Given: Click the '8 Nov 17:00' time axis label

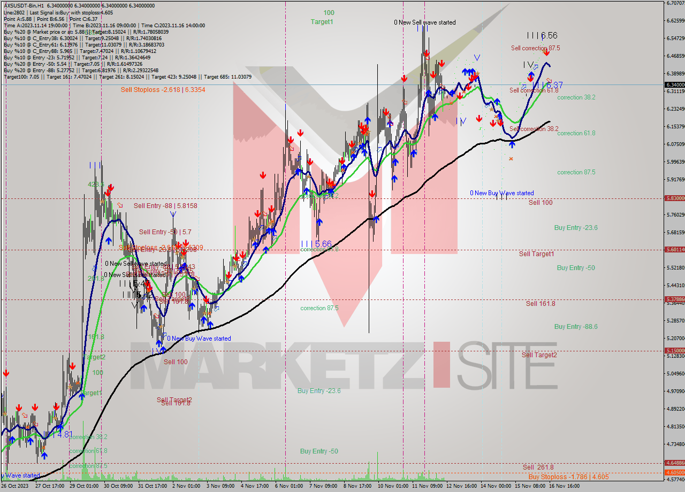Looking at the screenshot, I should [x=357, y=487].
